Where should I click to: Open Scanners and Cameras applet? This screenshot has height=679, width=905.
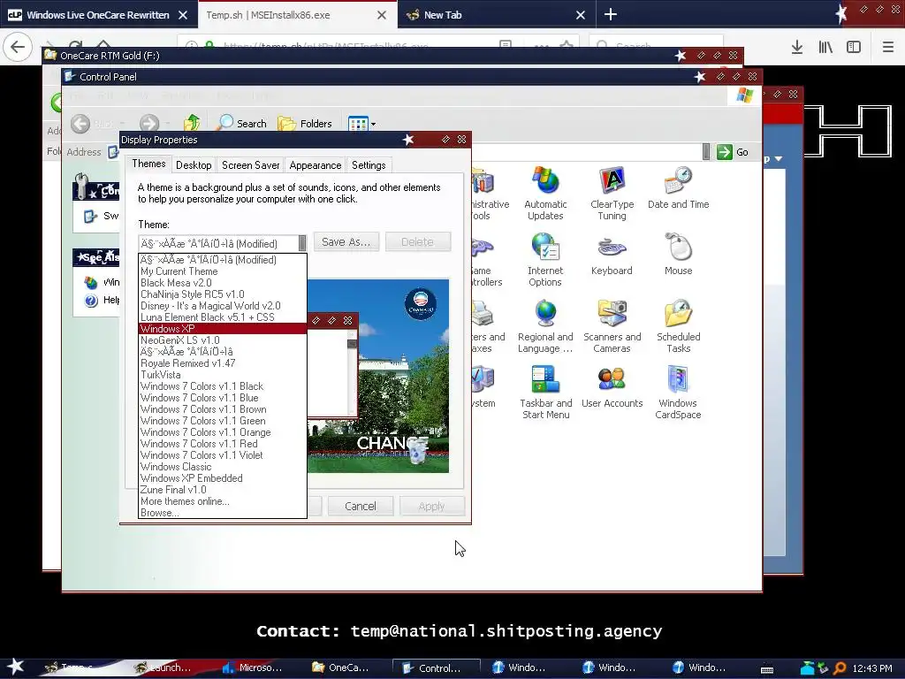coord(612,326)
